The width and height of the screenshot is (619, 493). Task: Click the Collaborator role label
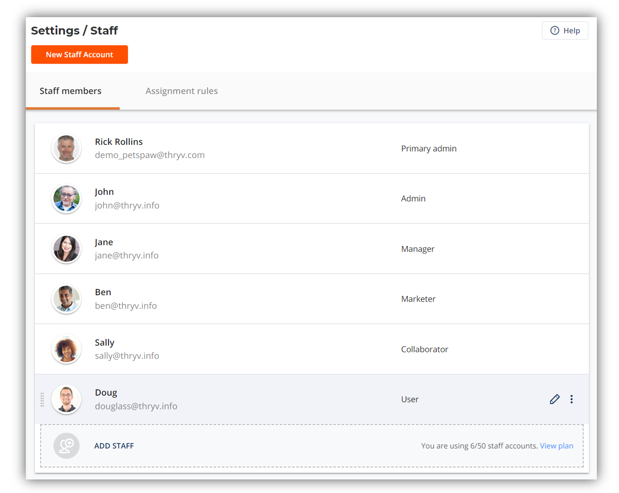pyautogui.click(x=425, y=349)
